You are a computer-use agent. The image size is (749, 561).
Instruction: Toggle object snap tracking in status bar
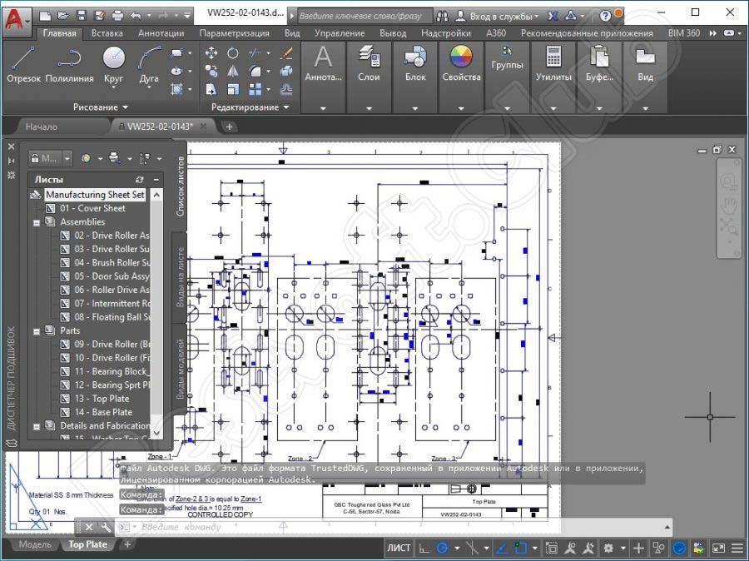click(501, 548)
